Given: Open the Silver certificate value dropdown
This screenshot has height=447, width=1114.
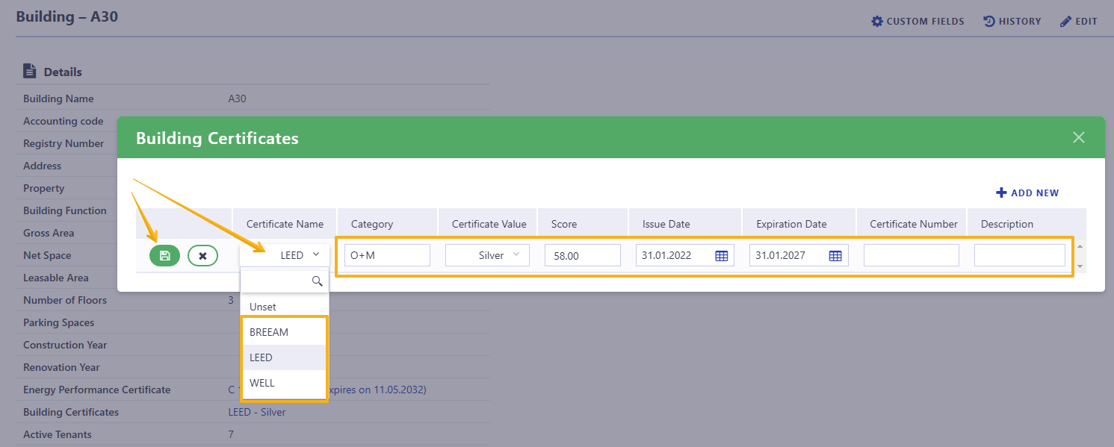Looking at the screenshot, I should 487,255.
